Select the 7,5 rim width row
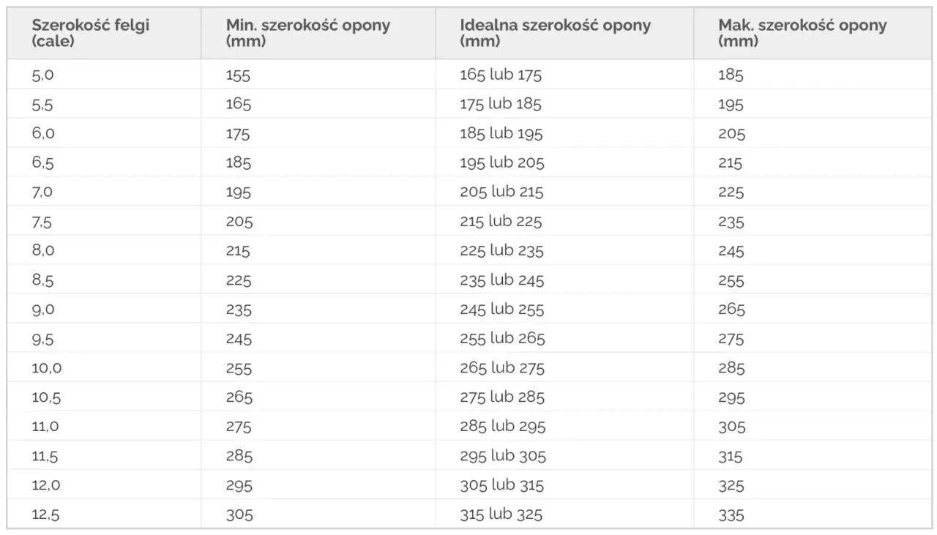Viewport: 937px width, 535px height. coord(43,222)
